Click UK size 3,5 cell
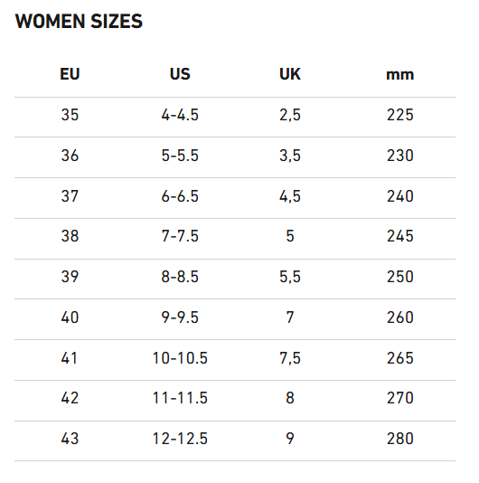479x483 pixels. [290, 156]
